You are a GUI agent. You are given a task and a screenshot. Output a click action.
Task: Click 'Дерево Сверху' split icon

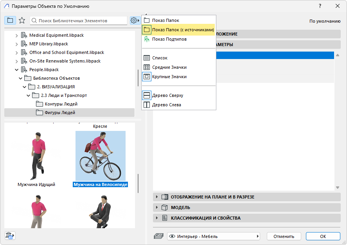point(147,95)
